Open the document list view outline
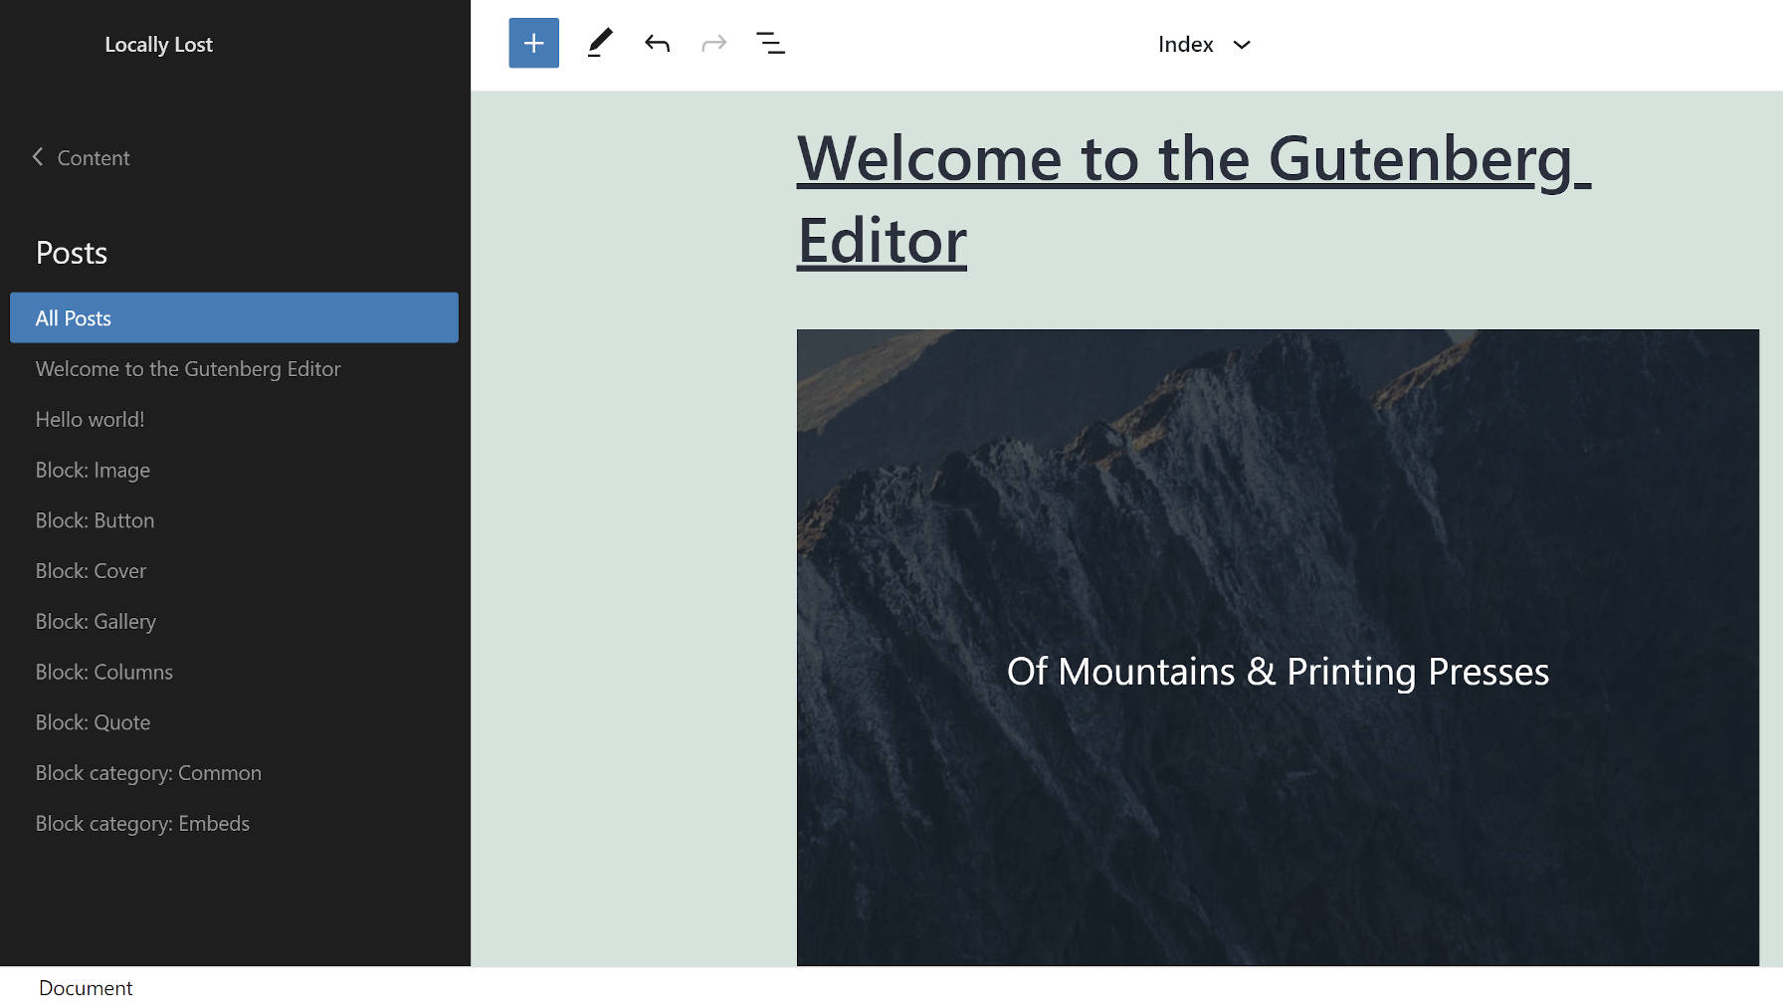Viewport: 1783px width, 1003px height. pyautogui.click(x=771, y=43)
